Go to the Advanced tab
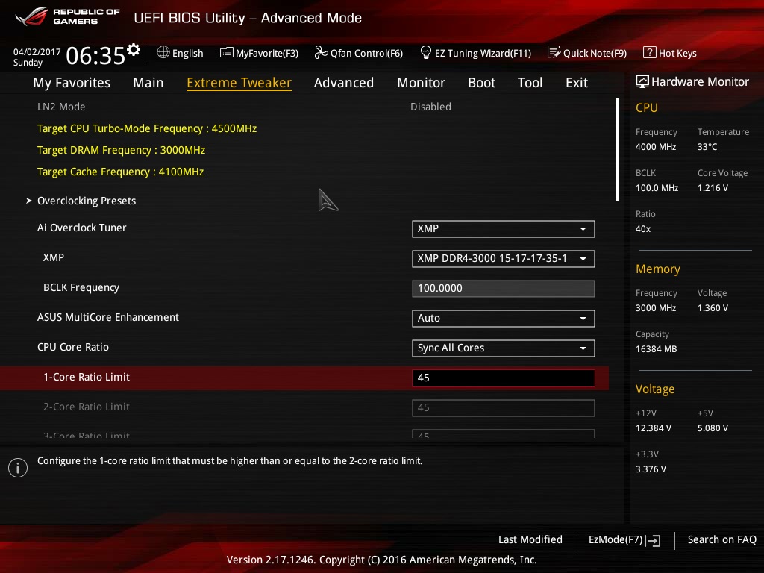The width and height of the screenshot is (764, 573). pos(343,83)
